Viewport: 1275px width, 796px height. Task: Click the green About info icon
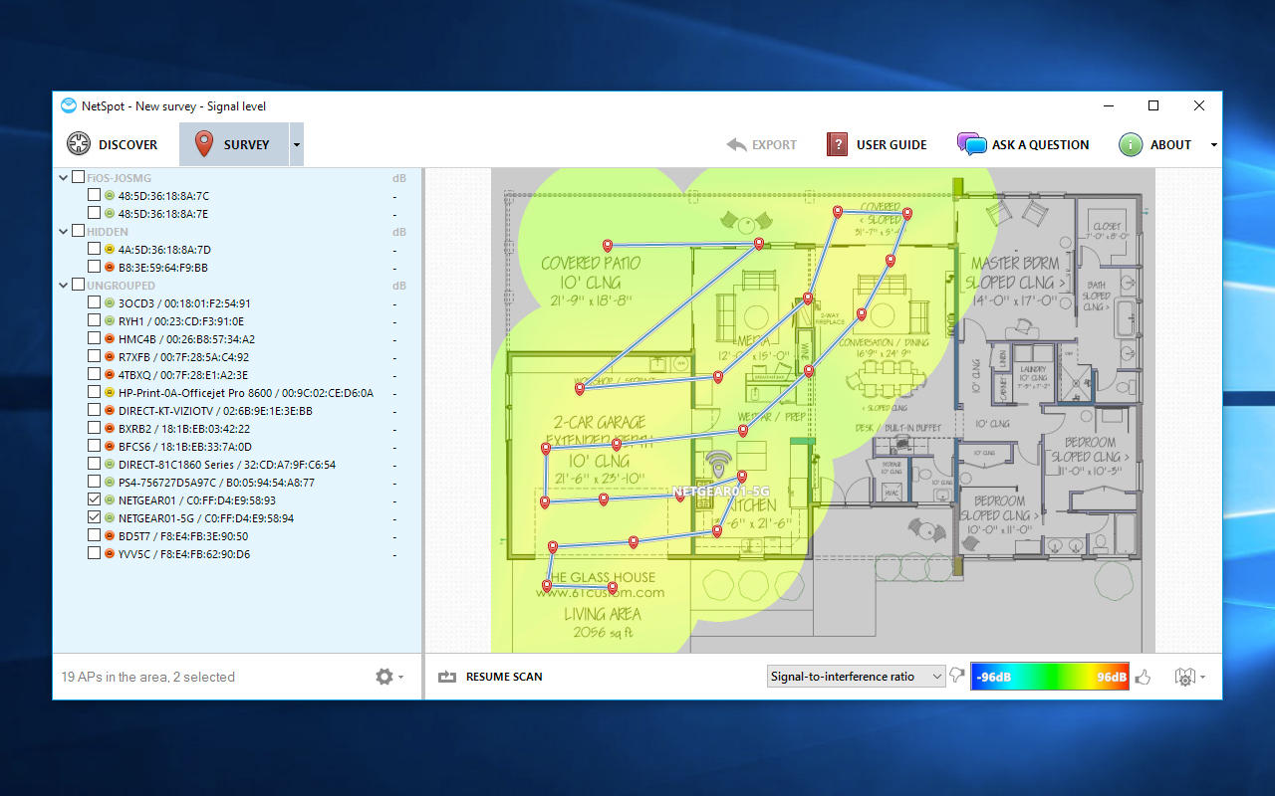coord(1130,144)
